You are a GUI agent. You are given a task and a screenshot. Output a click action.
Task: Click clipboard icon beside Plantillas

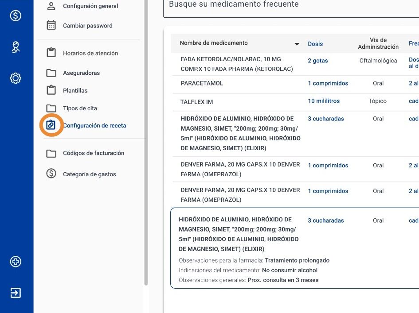tap(51, 90)
